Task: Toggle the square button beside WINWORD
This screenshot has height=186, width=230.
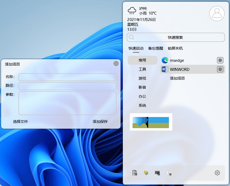Action: click(x=220, y=70)
